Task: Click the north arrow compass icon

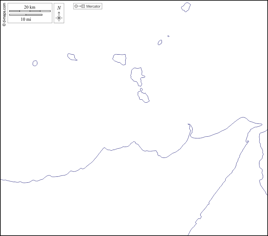Action: 59,17
